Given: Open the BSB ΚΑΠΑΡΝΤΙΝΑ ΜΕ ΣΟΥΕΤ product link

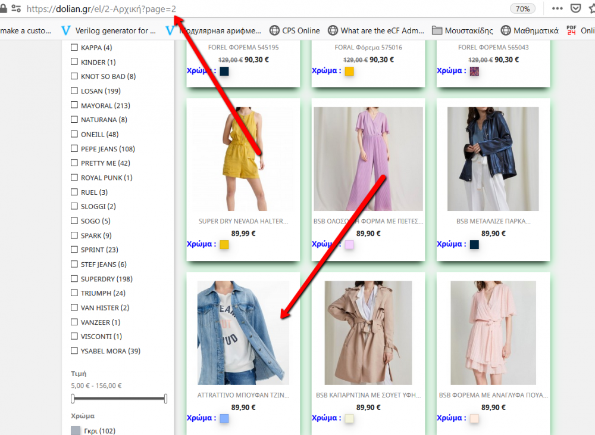Looking at the screenshot, I should click(x=368, y=395).
